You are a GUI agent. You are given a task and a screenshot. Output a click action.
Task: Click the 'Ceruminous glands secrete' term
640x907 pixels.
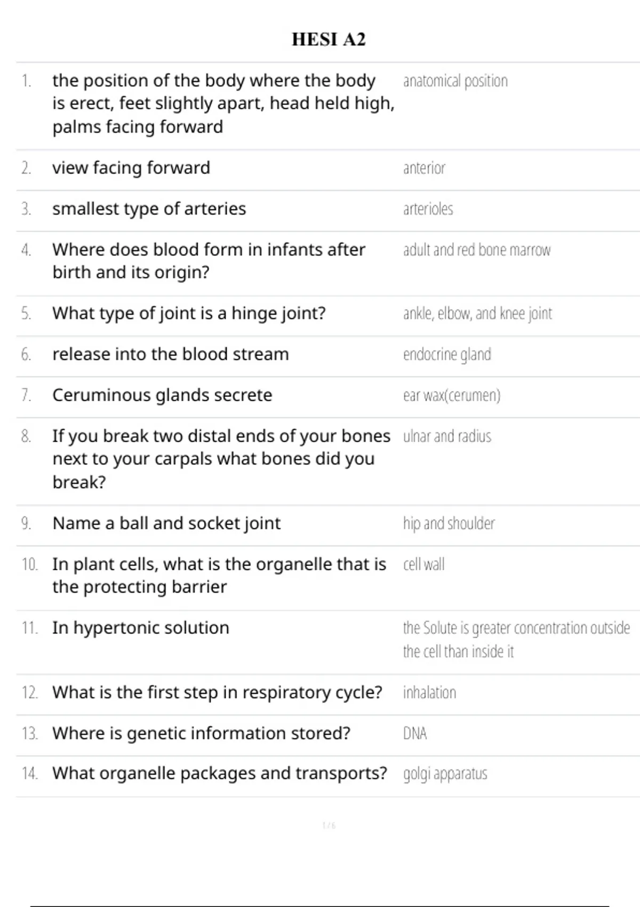tap(162, 395)
